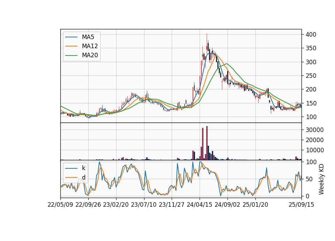The height and width of the screenshot is (241, 335).
Task: Click the 20000 volume axis tick
Action: click(x=314, y=140)
